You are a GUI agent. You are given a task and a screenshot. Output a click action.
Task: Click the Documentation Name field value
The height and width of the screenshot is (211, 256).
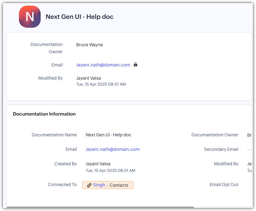(108, 135)
